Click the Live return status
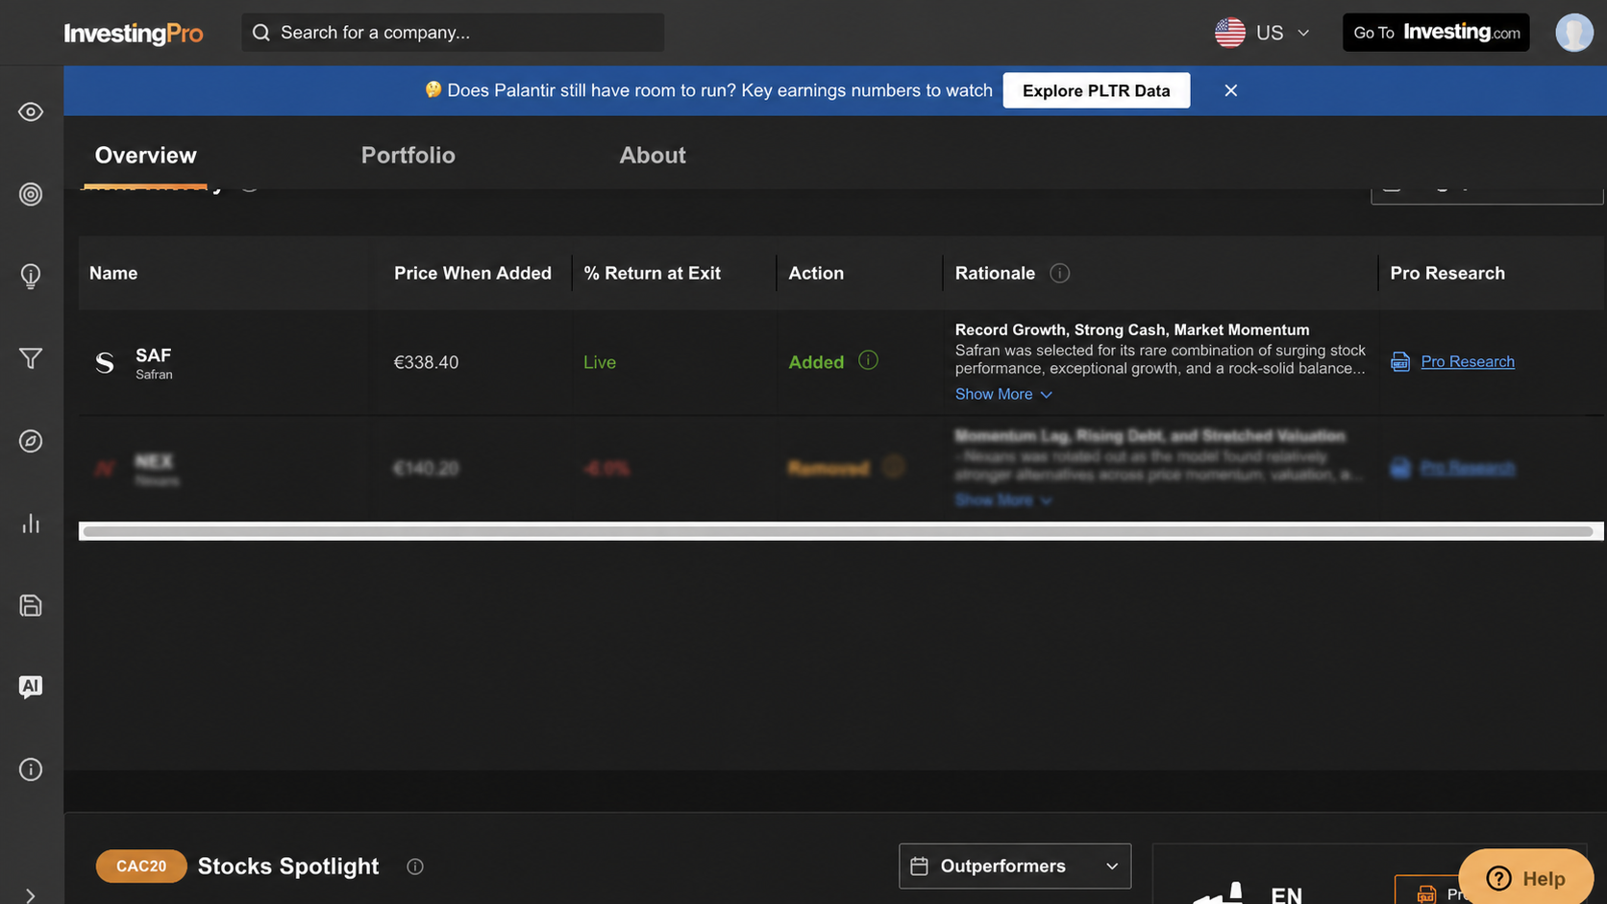This screenshot has width=1607, height=904. point(600,362)
